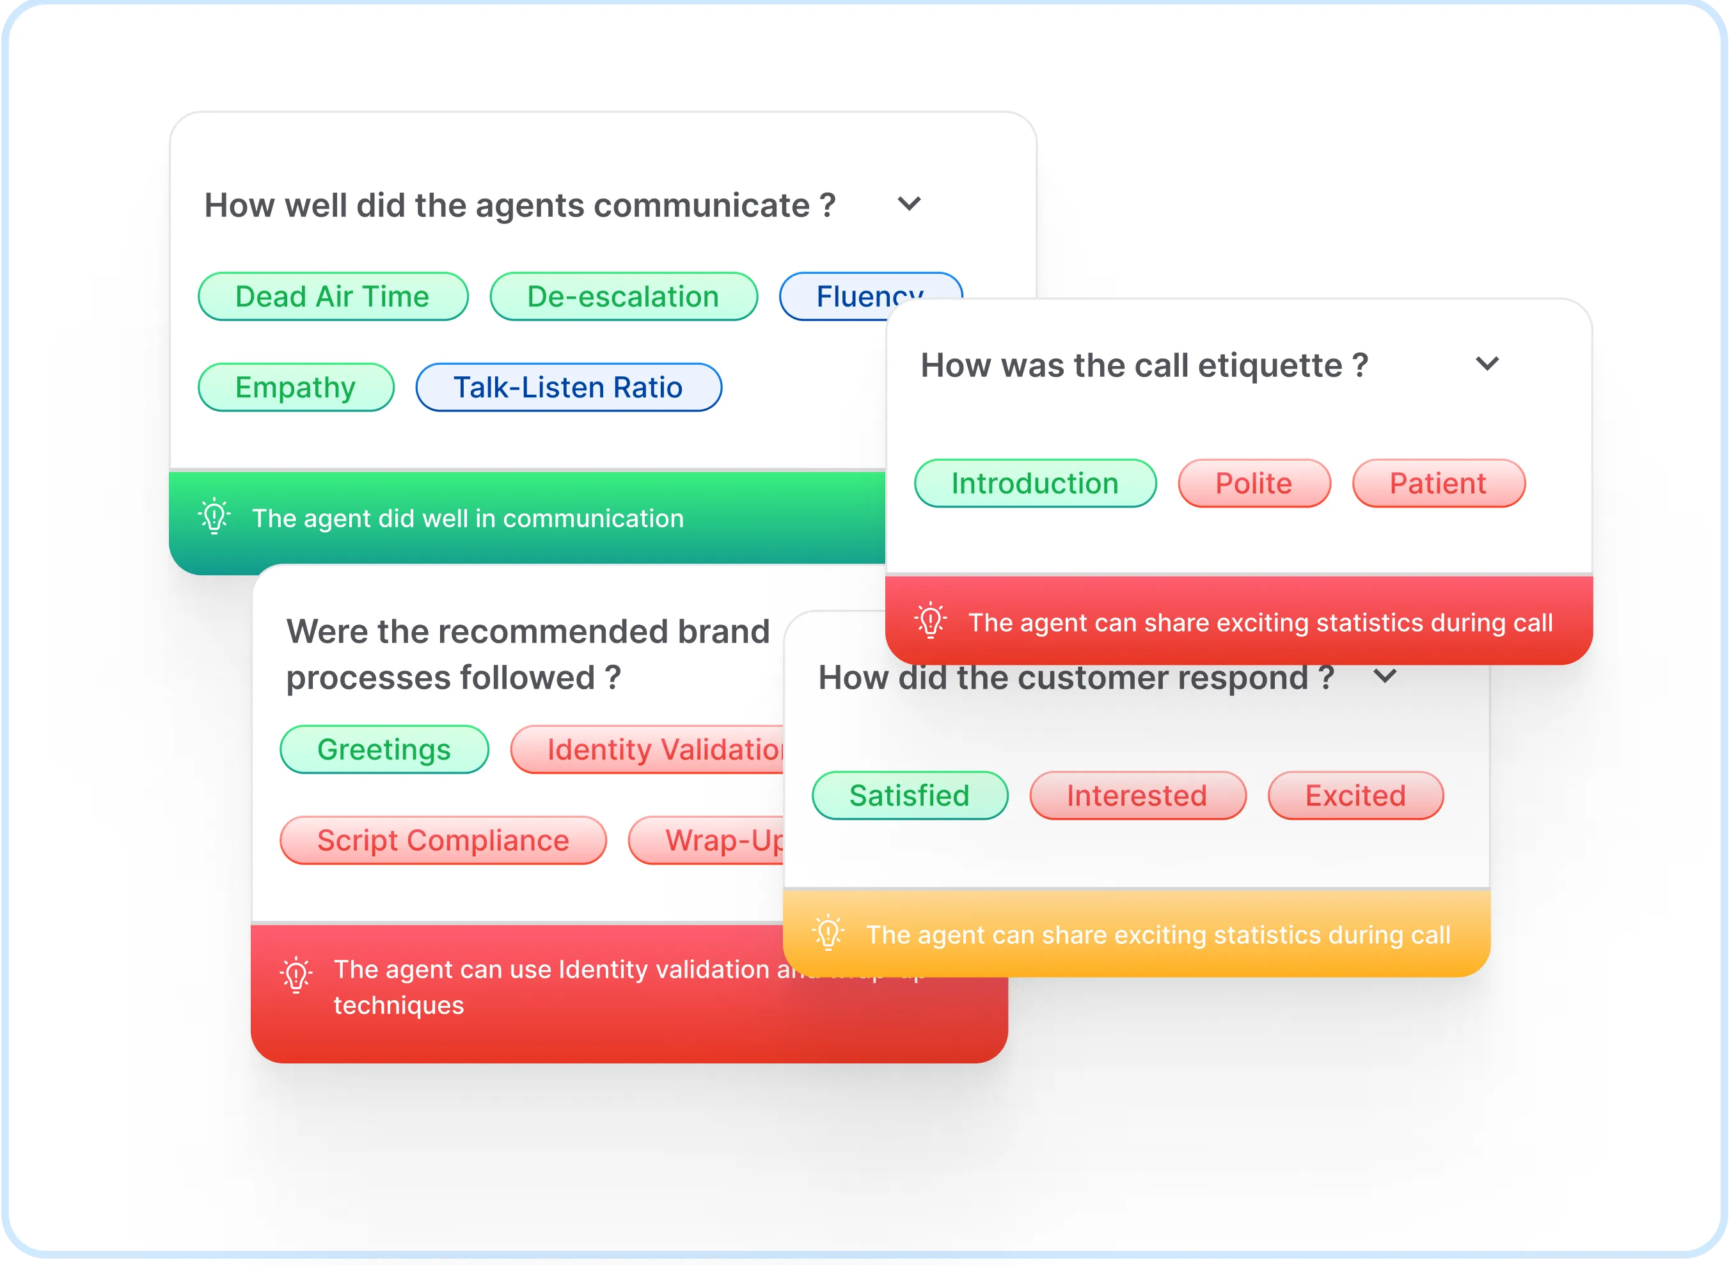Select the Empathy tag
The image size is (1736, 1265).
pyautogui.click(x=296, y=388)
